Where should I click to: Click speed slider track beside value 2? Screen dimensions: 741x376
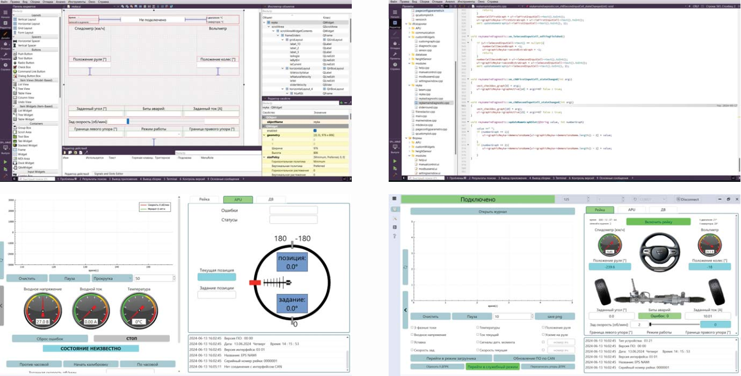tap(676, 324)
